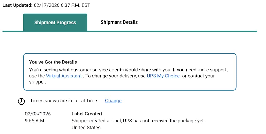Viewport: 266px width, 134px height.
Task: Click the or contact your shipper text
Action: (x=198, y=76)
